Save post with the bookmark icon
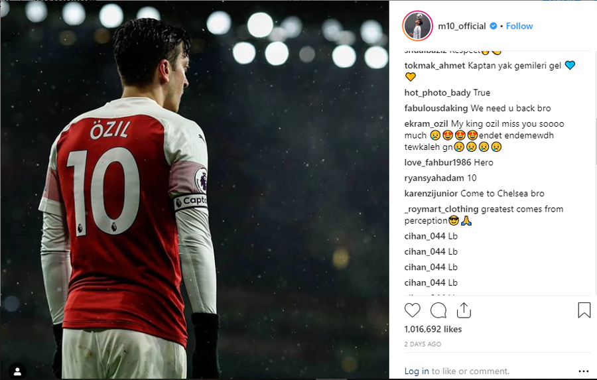597x380 pixels. [x=584, y=310]
